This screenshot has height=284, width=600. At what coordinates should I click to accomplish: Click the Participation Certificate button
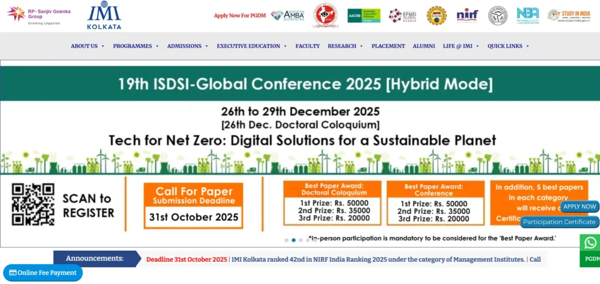click(x=559, y=222)
